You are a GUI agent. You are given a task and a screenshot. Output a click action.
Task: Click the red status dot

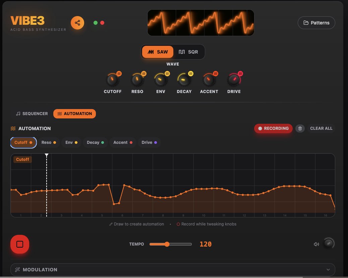click(x=102, y=23)
